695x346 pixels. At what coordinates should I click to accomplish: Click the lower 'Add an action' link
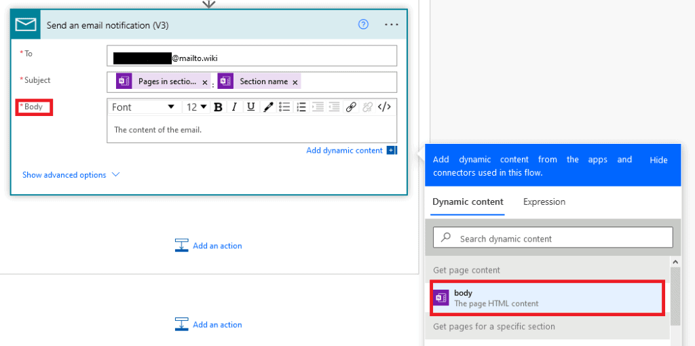coord(208,324)
